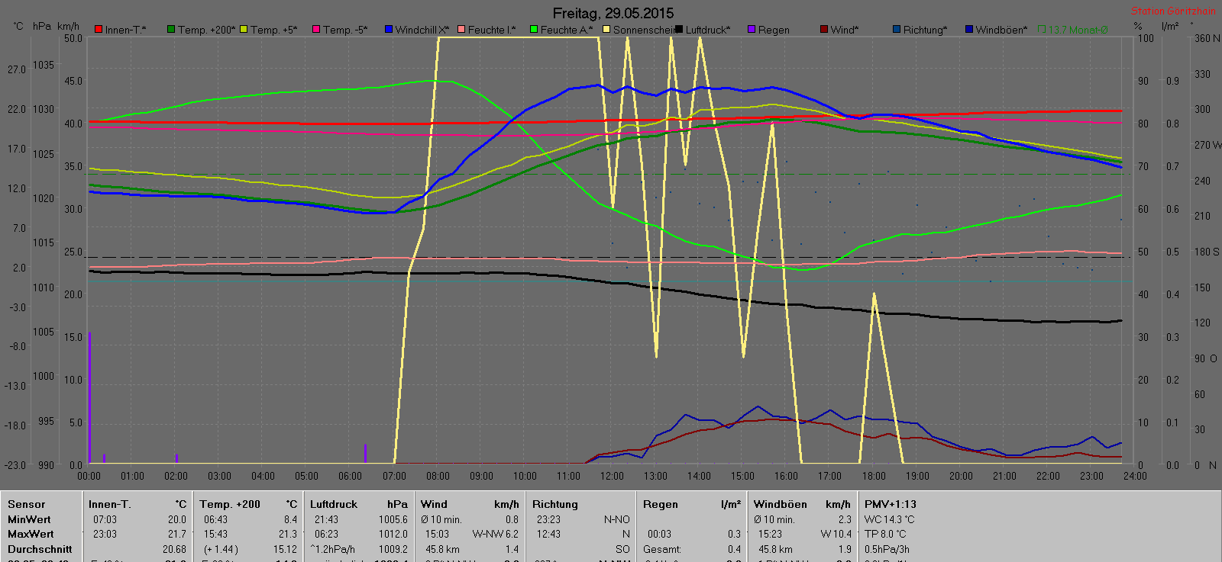Click the blue Windchill legend swatch
Screen dimensions: 1222x562
[x=389, y=30]
